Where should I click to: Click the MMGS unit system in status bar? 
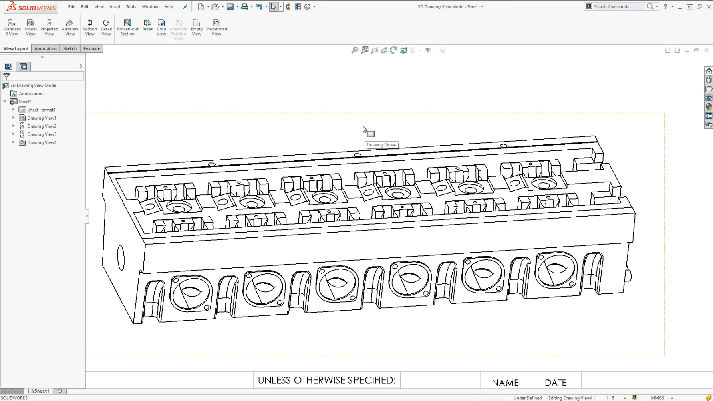657,397
